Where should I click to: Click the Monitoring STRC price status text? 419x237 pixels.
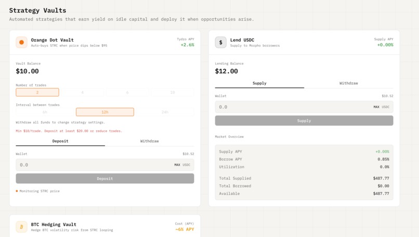(x=40, y=191)
